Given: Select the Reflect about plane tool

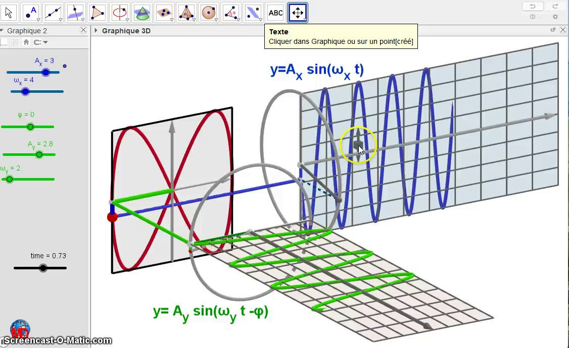Looking at the screenshot, I should pyautogui.click(x=253, y=13).
